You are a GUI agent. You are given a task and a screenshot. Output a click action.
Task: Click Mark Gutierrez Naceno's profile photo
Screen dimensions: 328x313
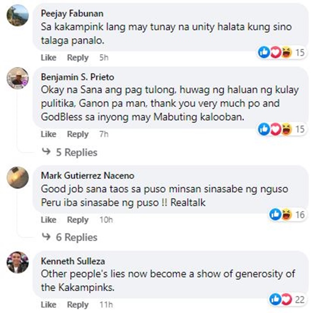point(17,178)
